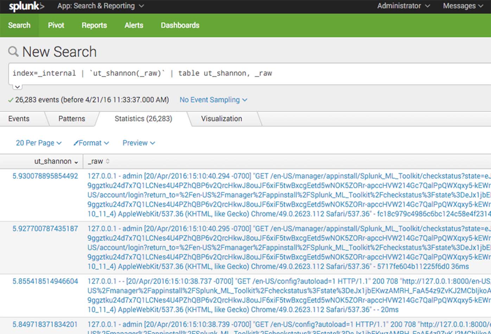Open the Visualization tab
This screenshot has width=491, height=334.
tap(221, 119)
